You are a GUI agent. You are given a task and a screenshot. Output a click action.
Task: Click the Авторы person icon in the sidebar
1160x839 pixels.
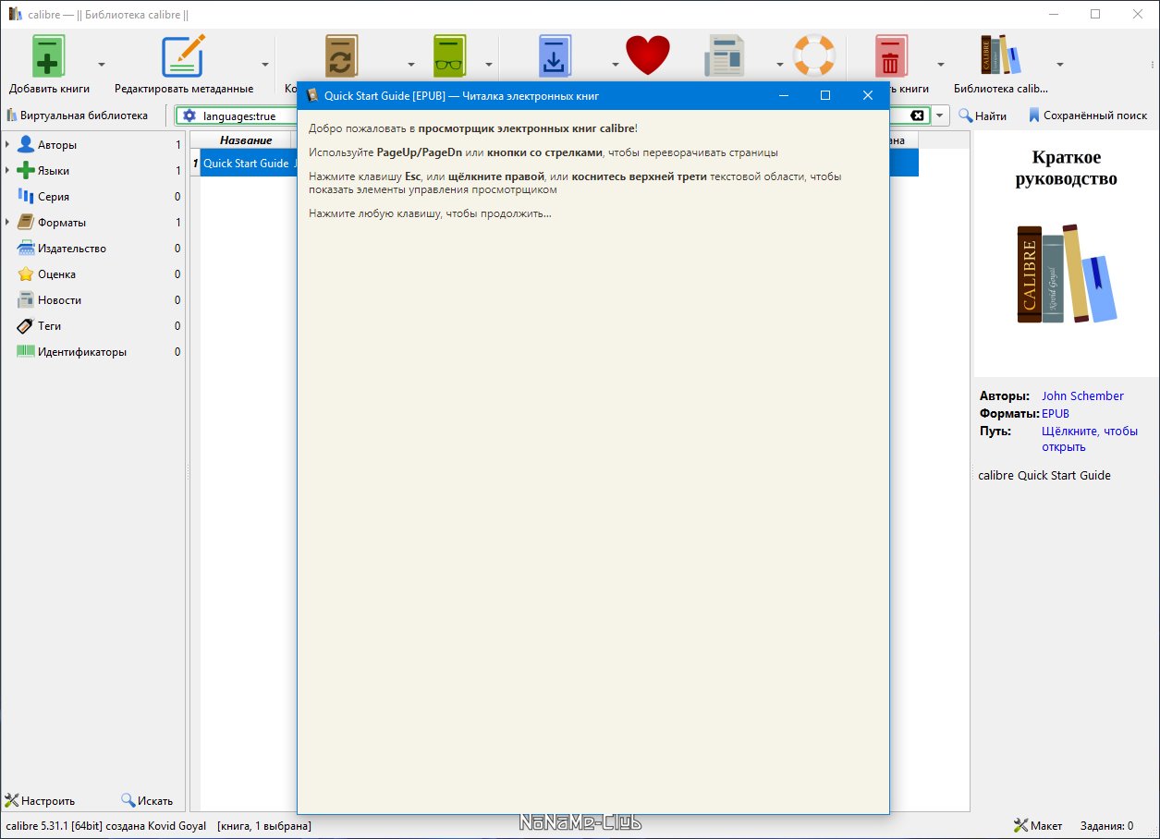25,145
